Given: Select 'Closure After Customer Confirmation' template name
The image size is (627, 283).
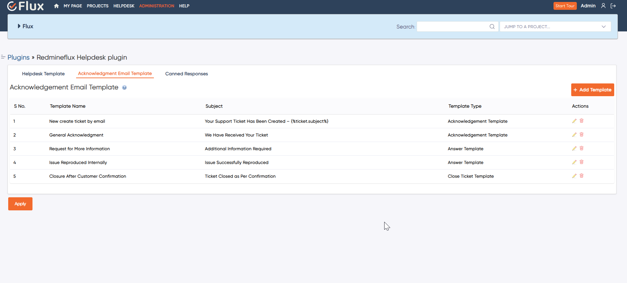Looking at the screenshot, I should click(88, 176).
